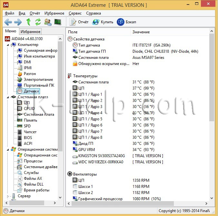The width and height of the screenshot is (218, 216).
Task: Click the Купить globe button
Action: tap(103, 22)
